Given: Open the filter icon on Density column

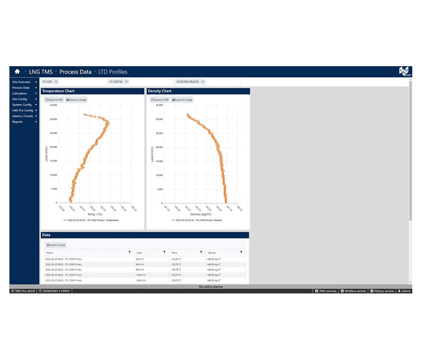Looking at the screenshot, I should tap(241, 253).
